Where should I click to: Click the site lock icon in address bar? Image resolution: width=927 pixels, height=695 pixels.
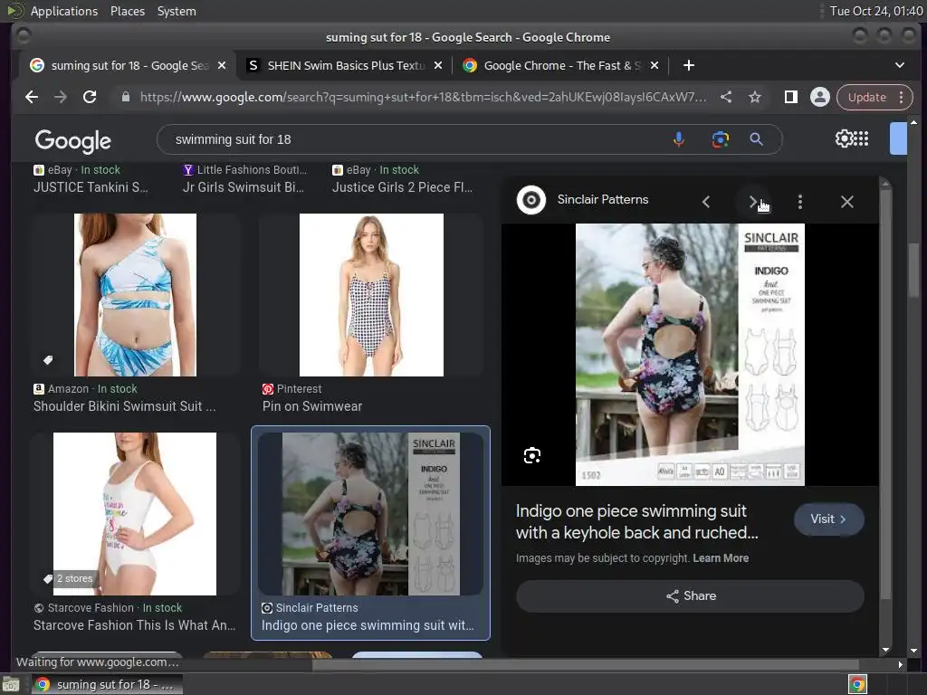[x=125, y=97]
